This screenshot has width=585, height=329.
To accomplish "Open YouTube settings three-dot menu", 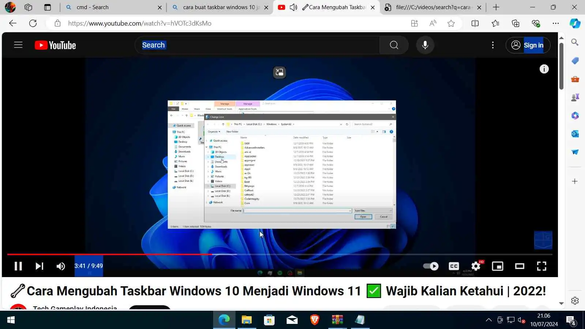I will pos(493,45).
